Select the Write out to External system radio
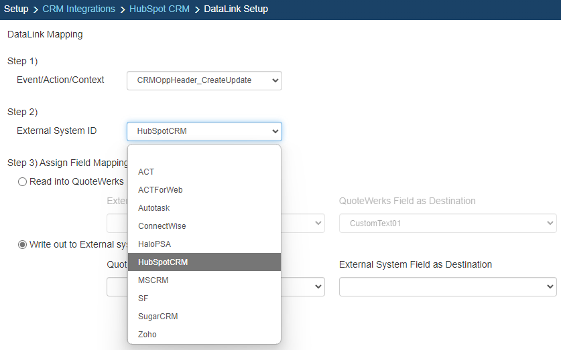 coord(23,244)
